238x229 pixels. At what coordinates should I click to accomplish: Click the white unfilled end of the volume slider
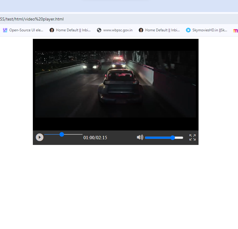[x=180, y=138]
